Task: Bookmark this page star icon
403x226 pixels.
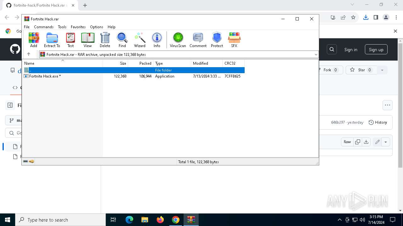Action: tap(353, 17)
